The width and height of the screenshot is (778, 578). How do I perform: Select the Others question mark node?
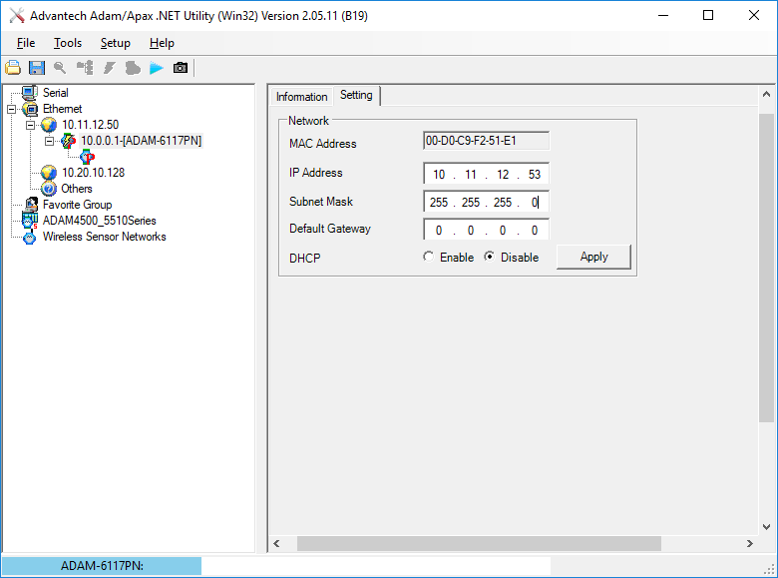[x=49, y=189]
